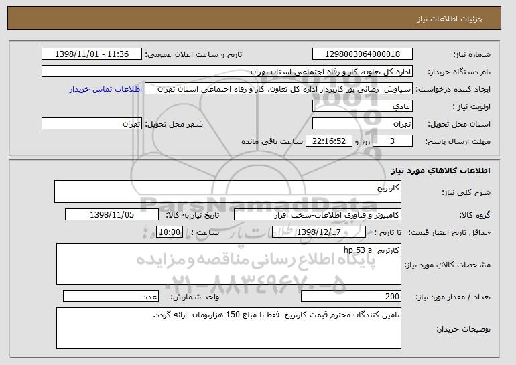Click the label مهلت ارسال پاسخ
Viewport: 516px width, 365px height.
pos(458,141)
